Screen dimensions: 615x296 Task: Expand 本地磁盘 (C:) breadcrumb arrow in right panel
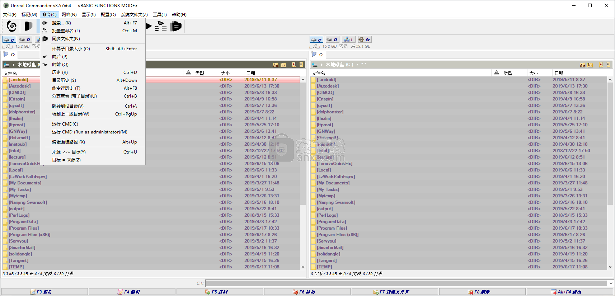click(357, 65)
